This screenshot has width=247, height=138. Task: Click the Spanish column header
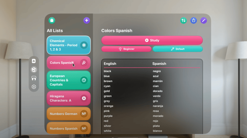coord(159,64)
